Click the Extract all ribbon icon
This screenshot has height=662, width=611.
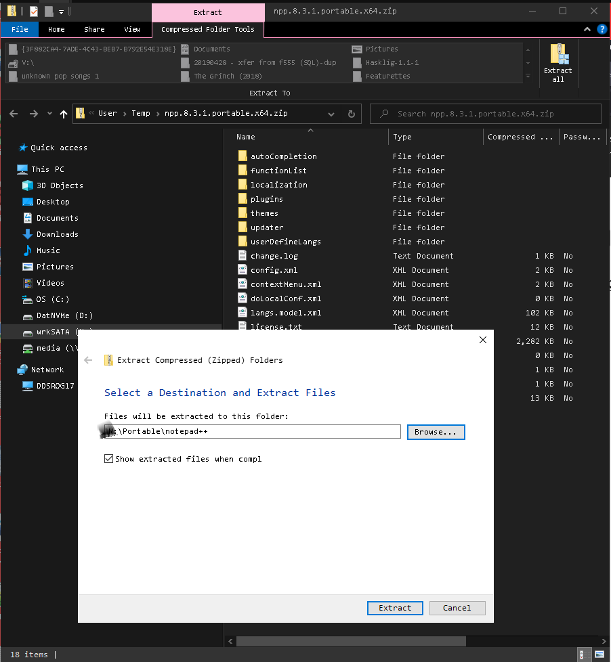[557, 63]
